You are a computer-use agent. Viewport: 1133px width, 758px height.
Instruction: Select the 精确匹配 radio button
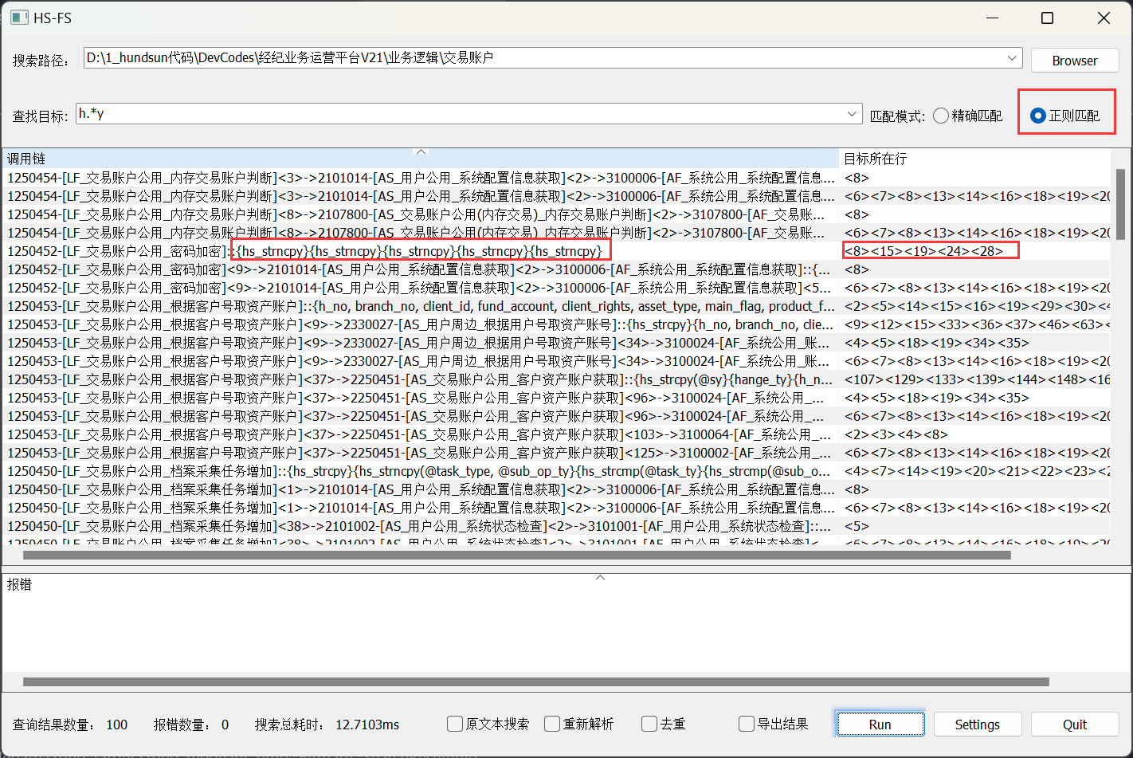941,116
